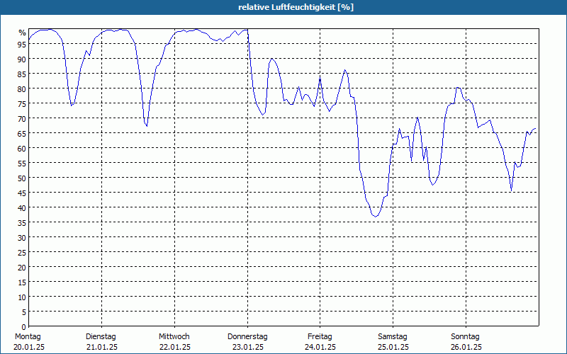Click the 80 y-axis value
Screen dimensions: 567x354
[x=23, y=88]
